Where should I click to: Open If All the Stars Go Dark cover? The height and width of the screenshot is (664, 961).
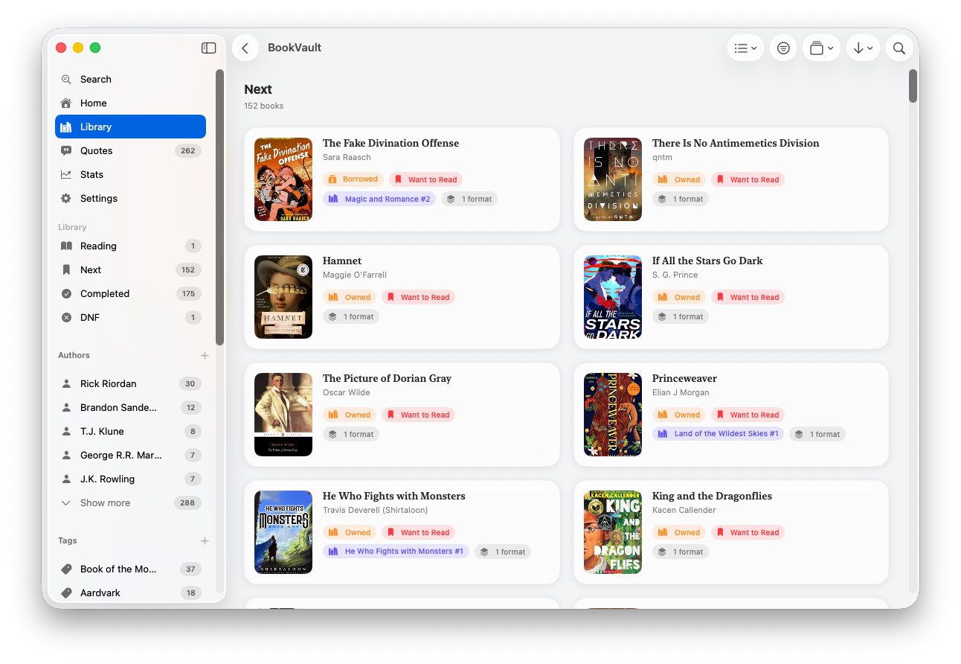[613, 297]
